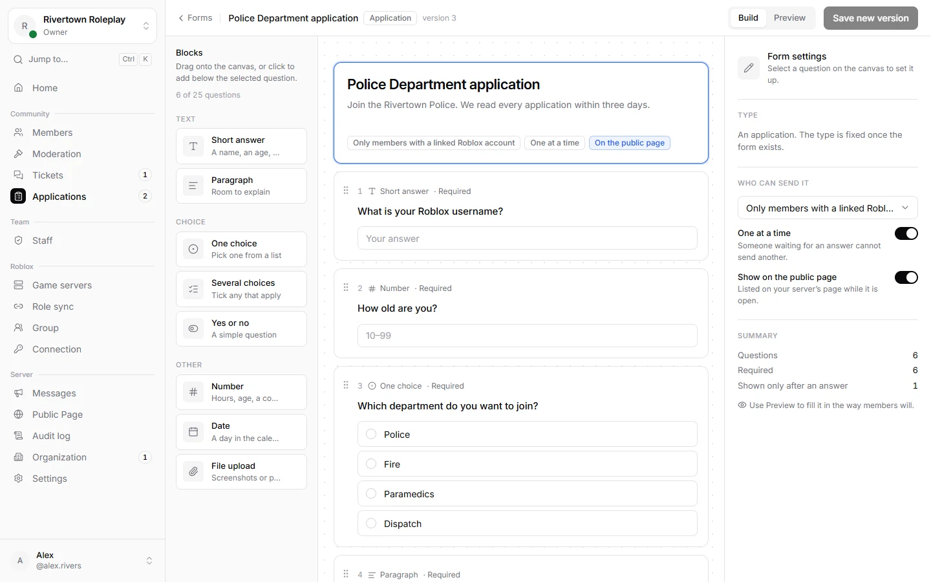Screen dimensions: 931x582
Task: Click the Members people icon
Action: pyautogui.click(x=19, y=133)
